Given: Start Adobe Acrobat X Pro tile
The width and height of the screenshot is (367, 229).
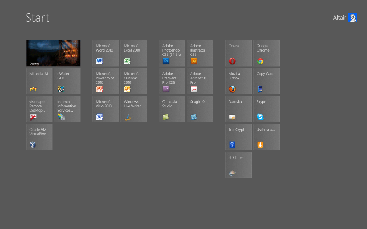Looking at the screenshot, I should click(200, 81).
